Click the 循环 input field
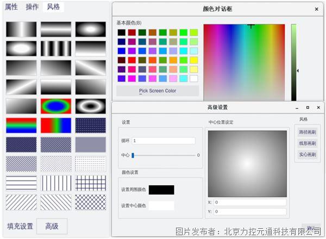 point(164,141)
